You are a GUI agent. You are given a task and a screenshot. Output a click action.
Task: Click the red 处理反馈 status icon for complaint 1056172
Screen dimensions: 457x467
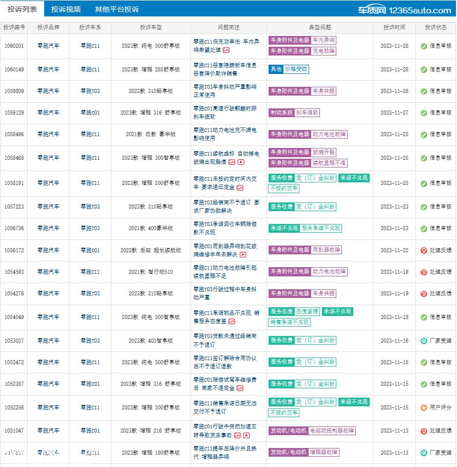(x=424, y=251)
